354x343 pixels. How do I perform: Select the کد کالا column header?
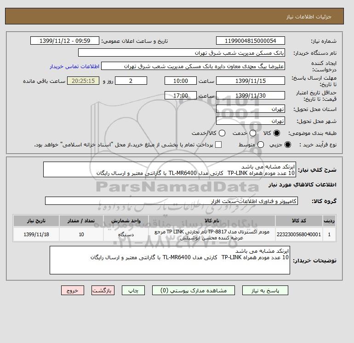299,221
